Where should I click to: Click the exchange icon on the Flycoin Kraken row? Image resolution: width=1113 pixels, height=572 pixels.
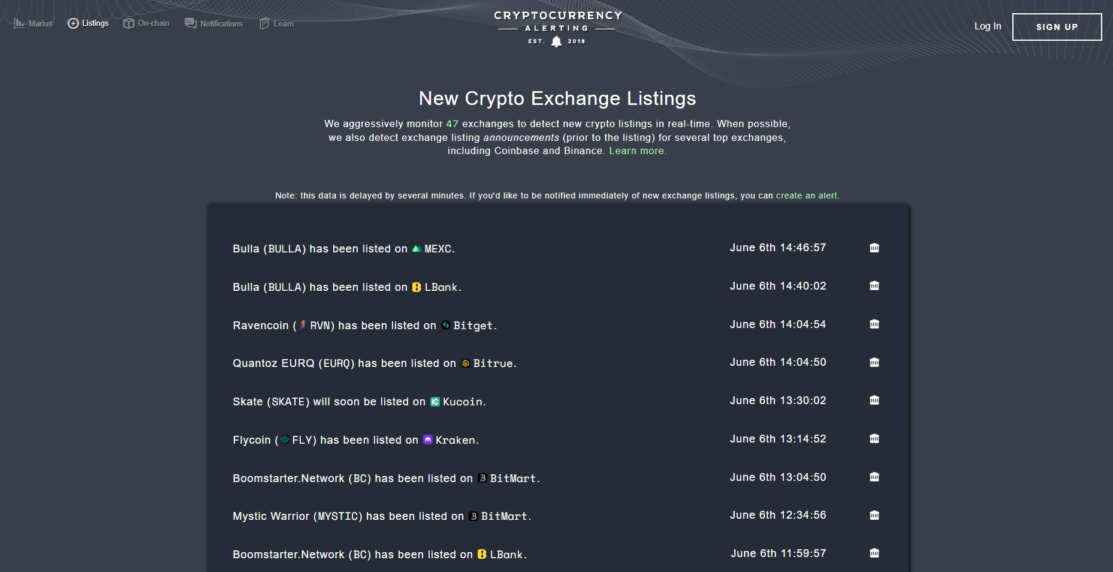tap(874, 439)
